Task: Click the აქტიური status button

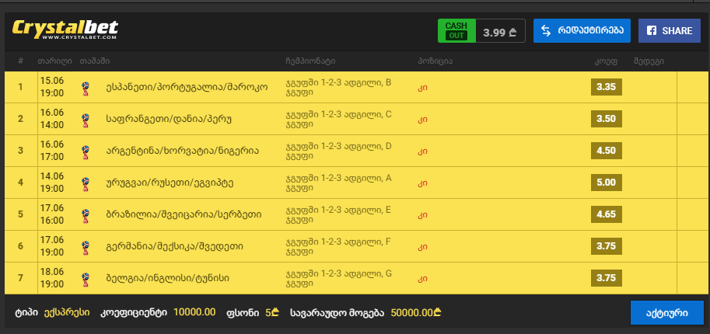Action: click(667, 313)
